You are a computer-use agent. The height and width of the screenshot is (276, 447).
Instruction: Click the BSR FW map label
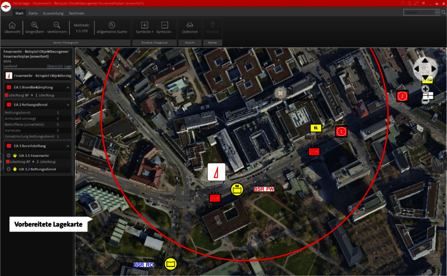click(x=264, y=189)
